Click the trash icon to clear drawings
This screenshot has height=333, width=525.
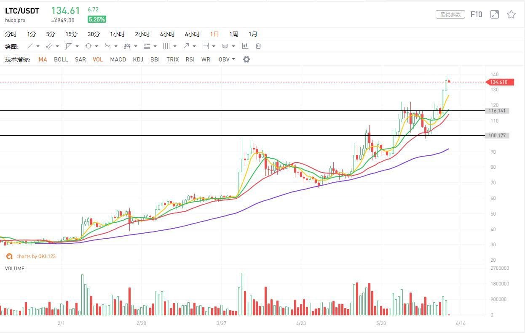(x=258, y=46)
